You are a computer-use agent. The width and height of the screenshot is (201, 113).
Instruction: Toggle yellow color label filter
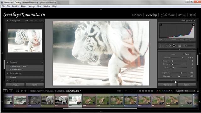160,91
